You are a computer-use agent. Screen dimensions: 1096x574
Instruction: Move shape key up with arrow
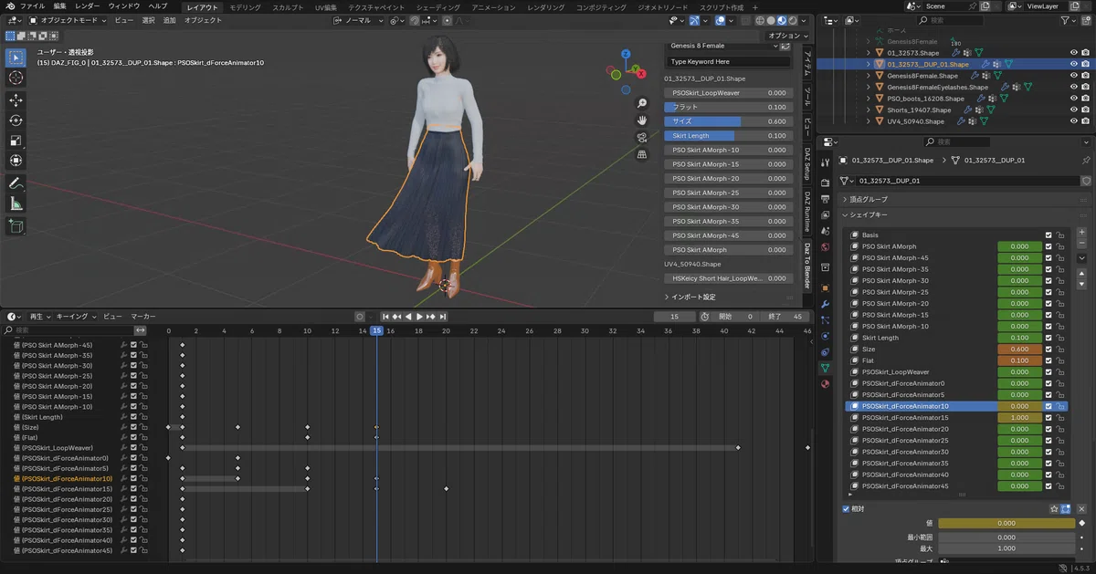click(x=1082, y=273)
